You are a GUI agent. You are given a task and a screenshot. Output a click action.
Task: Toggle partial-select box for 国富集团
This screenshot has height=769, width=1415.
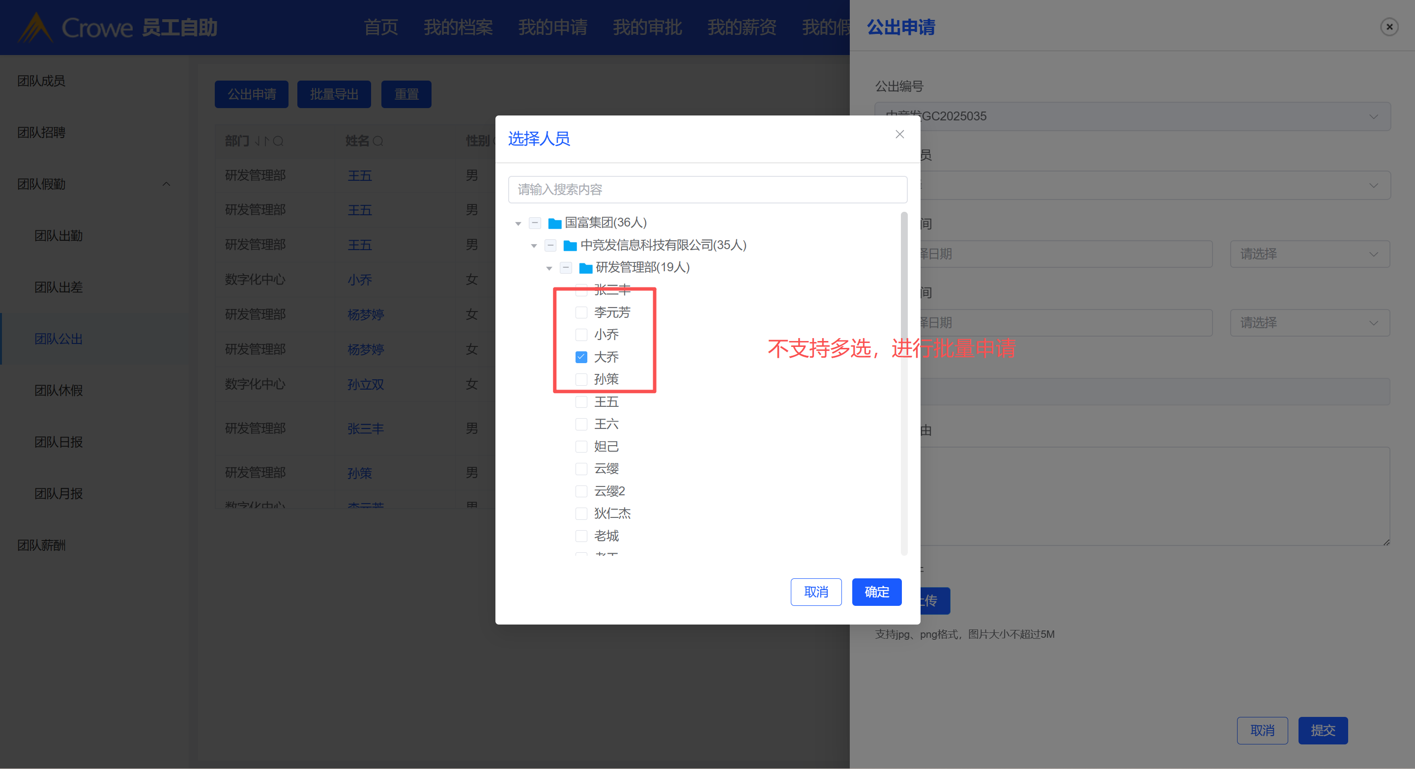pos(534,223)
